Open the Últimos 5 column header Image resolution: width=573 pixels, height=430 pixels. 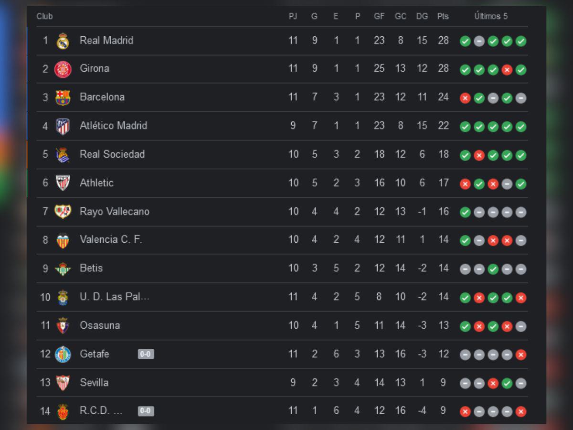(x=491, y=16)
